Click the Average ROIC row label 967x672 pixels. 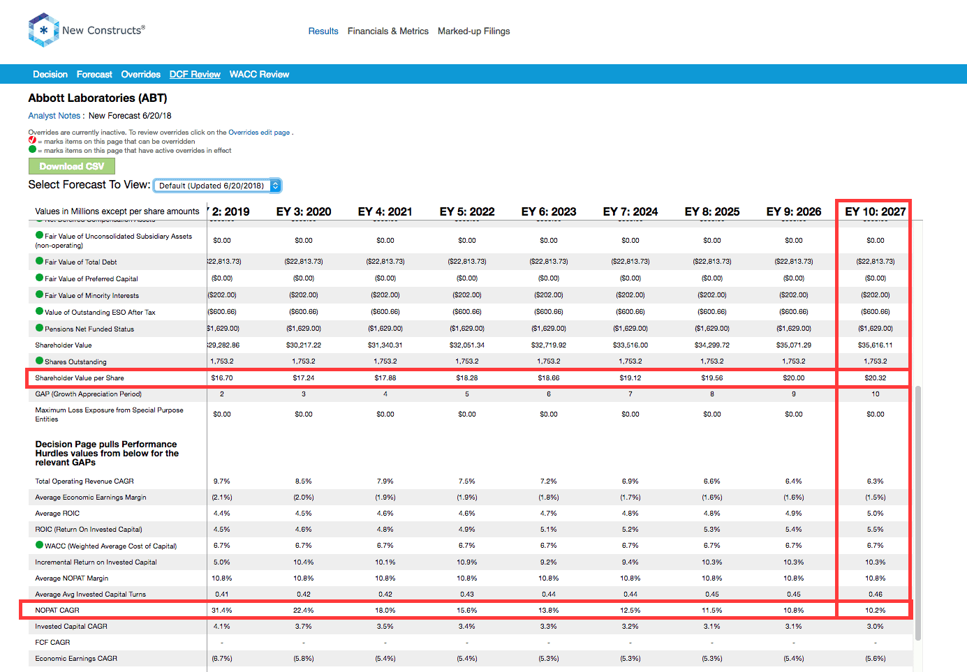pos(57,513)
